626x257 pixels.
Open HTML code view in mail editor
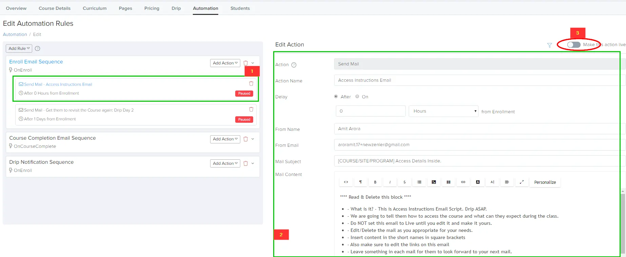pos(346,182)
